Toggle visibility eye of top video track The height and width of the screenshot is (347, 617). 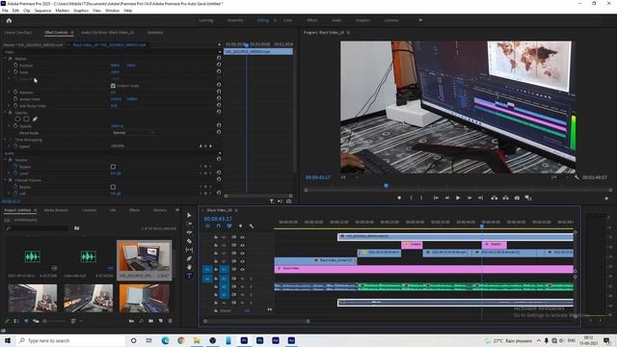(242, 237)
